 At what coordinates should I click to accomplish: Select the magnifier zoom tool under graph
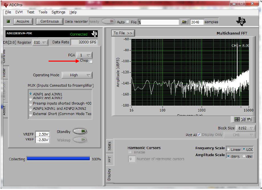point(243,119)
